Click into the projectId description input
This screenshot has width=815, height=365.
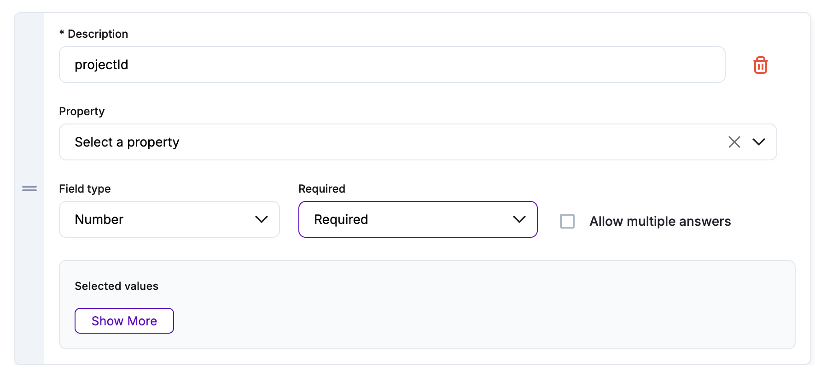[x=391, y=65]
